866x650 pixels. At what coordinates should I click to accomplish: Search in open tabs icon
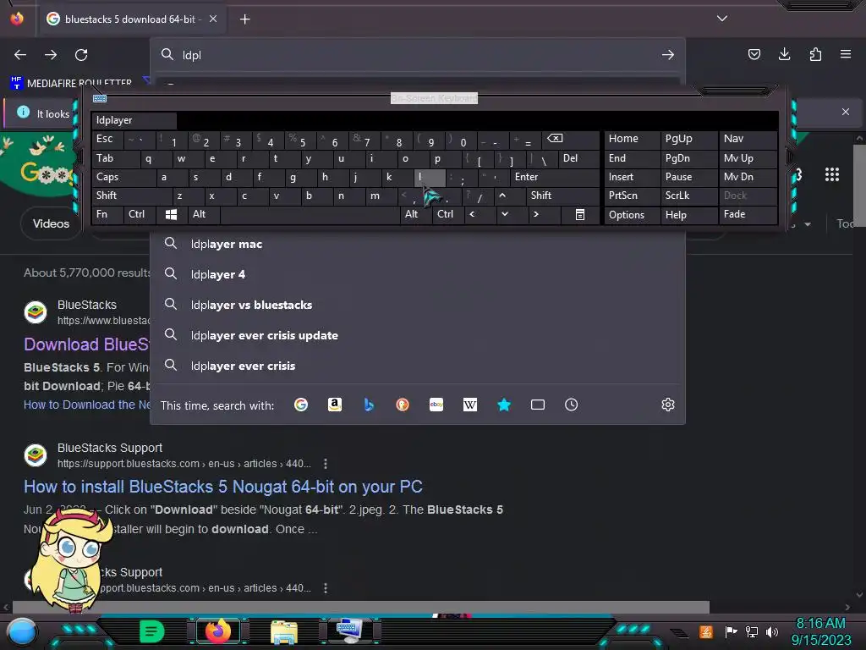(537, 405)
